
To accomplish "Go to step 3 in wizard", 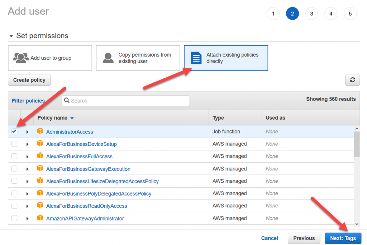I will coord(311,14).
